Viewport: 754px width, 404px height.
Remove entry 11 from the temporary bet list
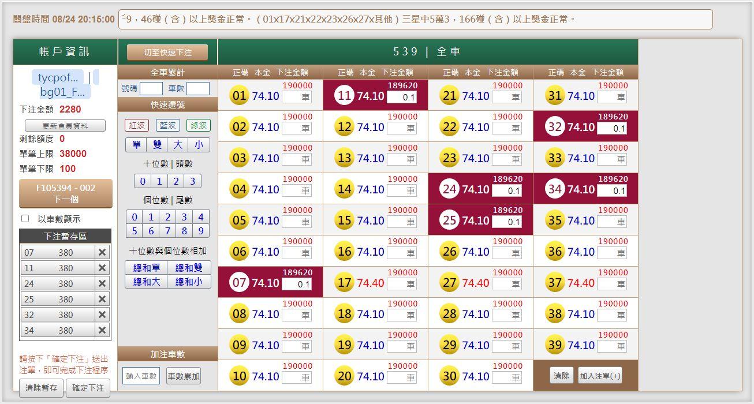coord(102,268)
